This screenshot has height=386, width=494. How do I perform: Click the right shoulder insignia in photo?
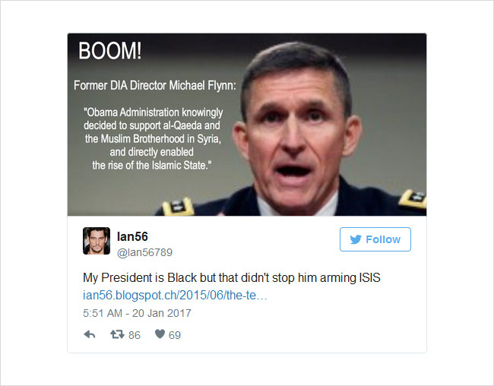point(413,199)
